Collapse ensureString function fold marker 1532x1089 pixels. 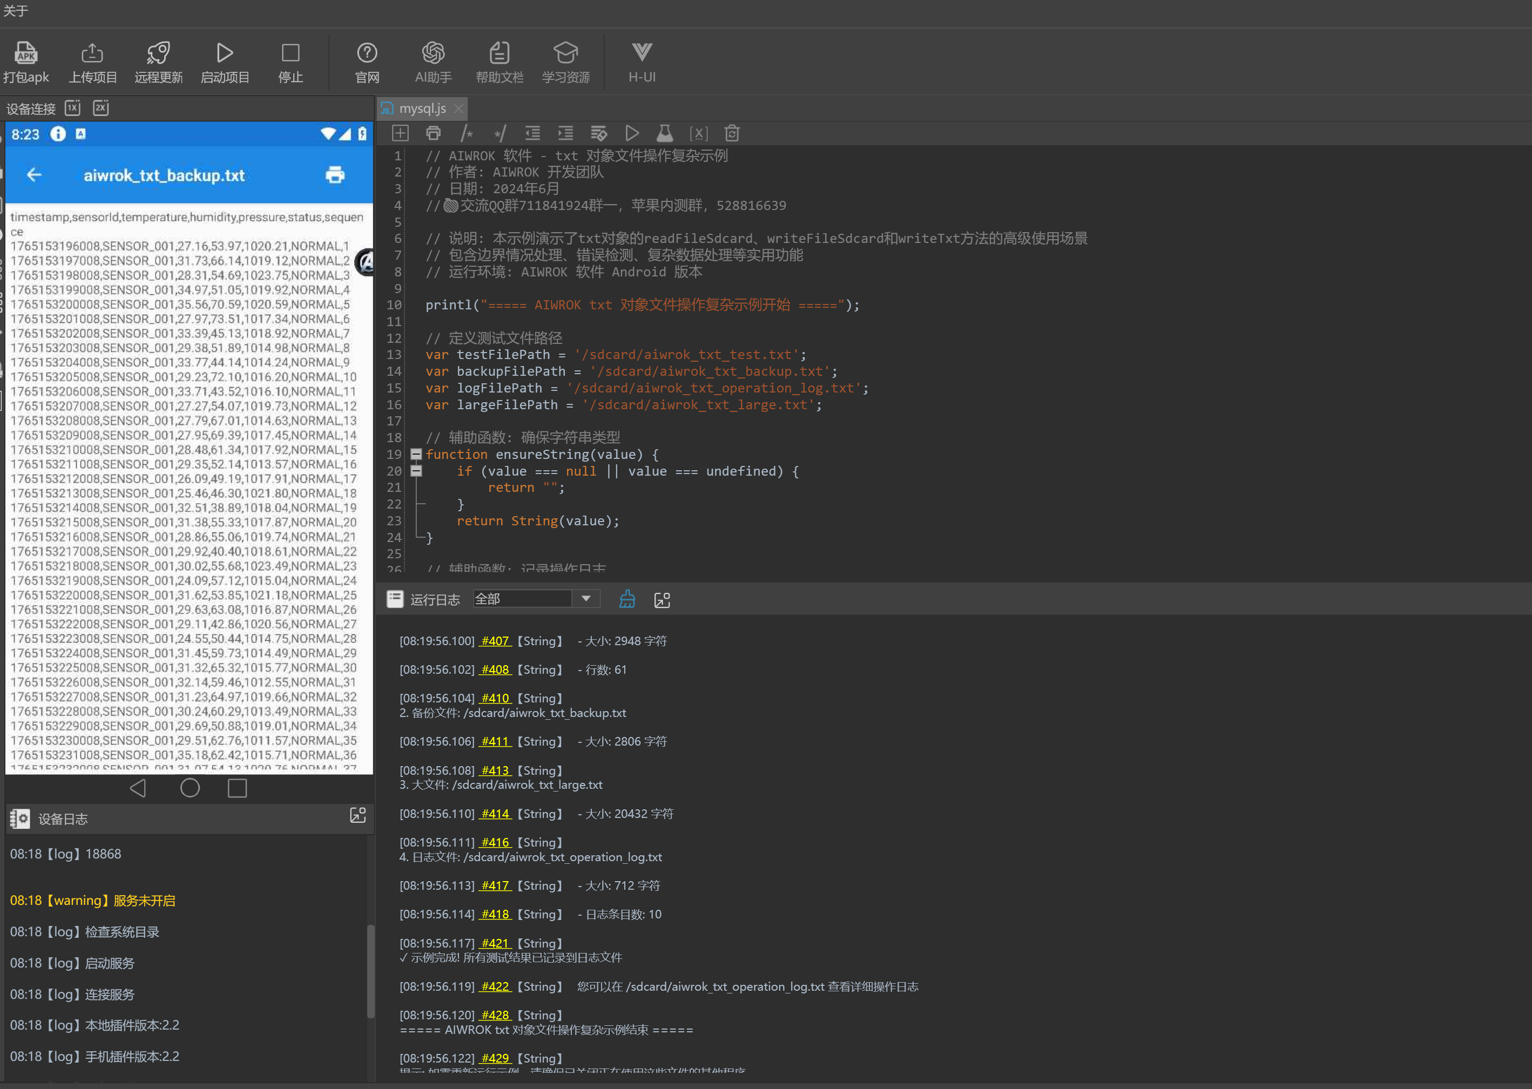click(416, 454)
